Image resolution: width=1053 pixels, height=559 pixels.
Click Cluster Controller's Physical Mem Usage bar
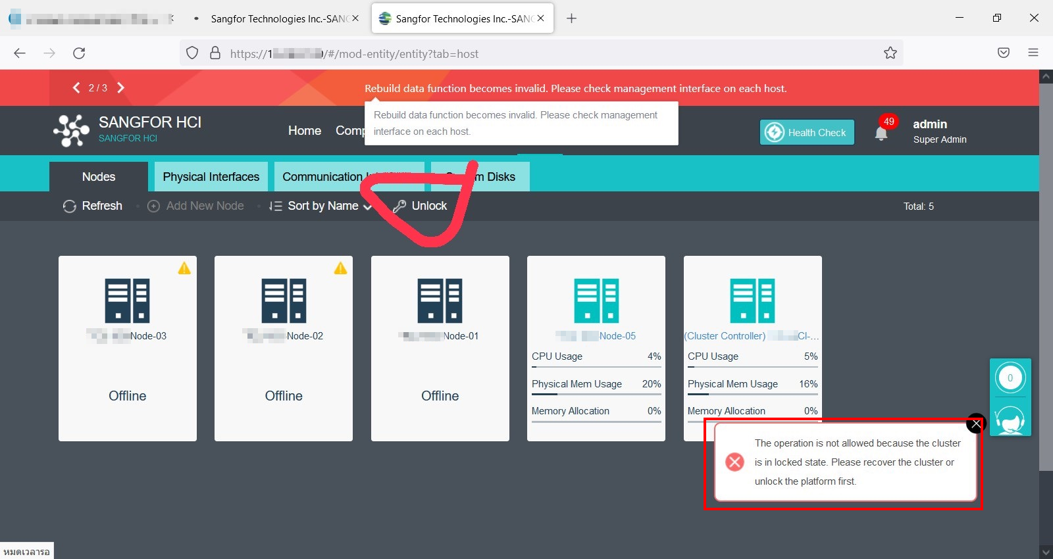(753, 395)
